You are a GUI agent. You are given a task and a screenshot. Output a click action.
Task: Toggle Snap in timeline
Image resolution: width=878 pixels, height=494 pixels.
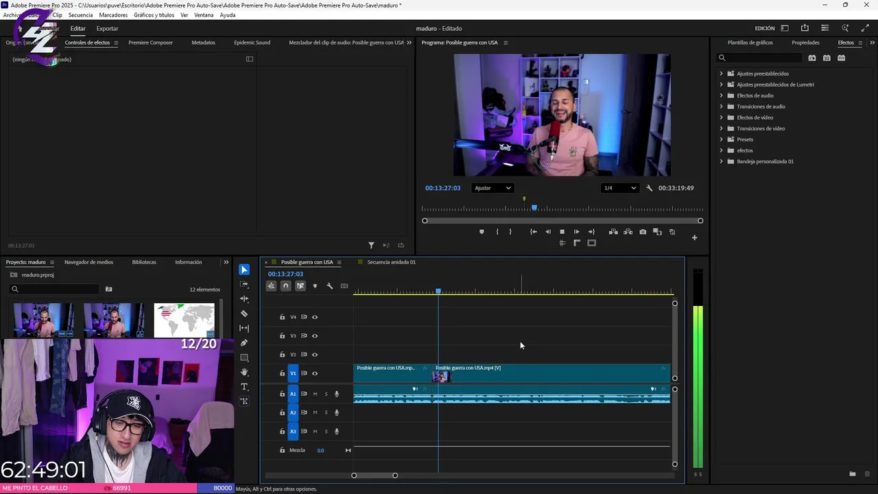(285, 286)
